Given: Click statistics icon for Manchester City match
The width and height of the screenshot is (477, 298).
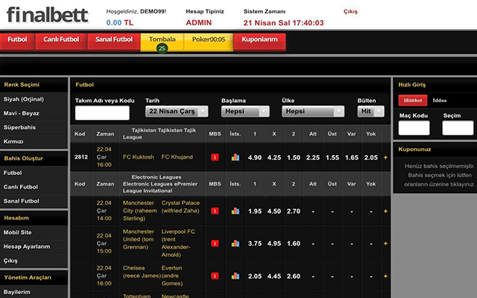Looking at the screenshot, I should (x=236, y=211).
